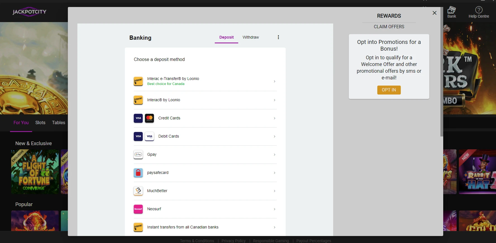Image resolution: width=496 pixels, height=243 pixels.
Task: Switch to the Withdraw tab
Action: coord(251,37)
